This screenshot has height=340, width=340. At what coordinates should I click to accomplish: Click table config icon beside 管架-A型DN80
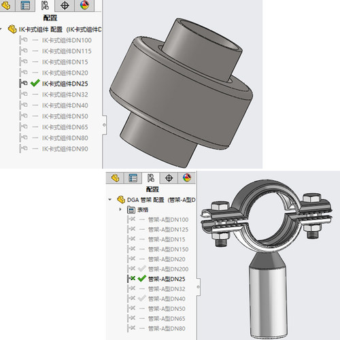coord(131,328)
